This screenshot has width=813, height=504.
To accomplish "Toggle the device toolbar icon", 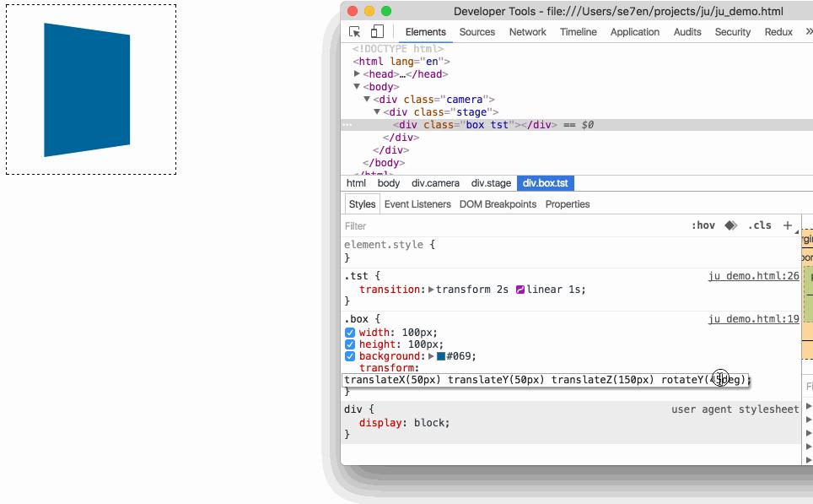I will point(376,30).
